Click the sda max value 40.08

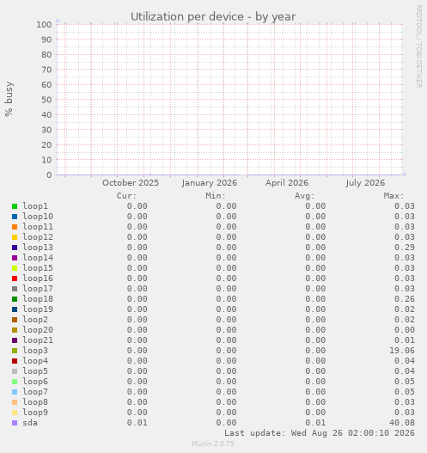(x=402, y=423)
